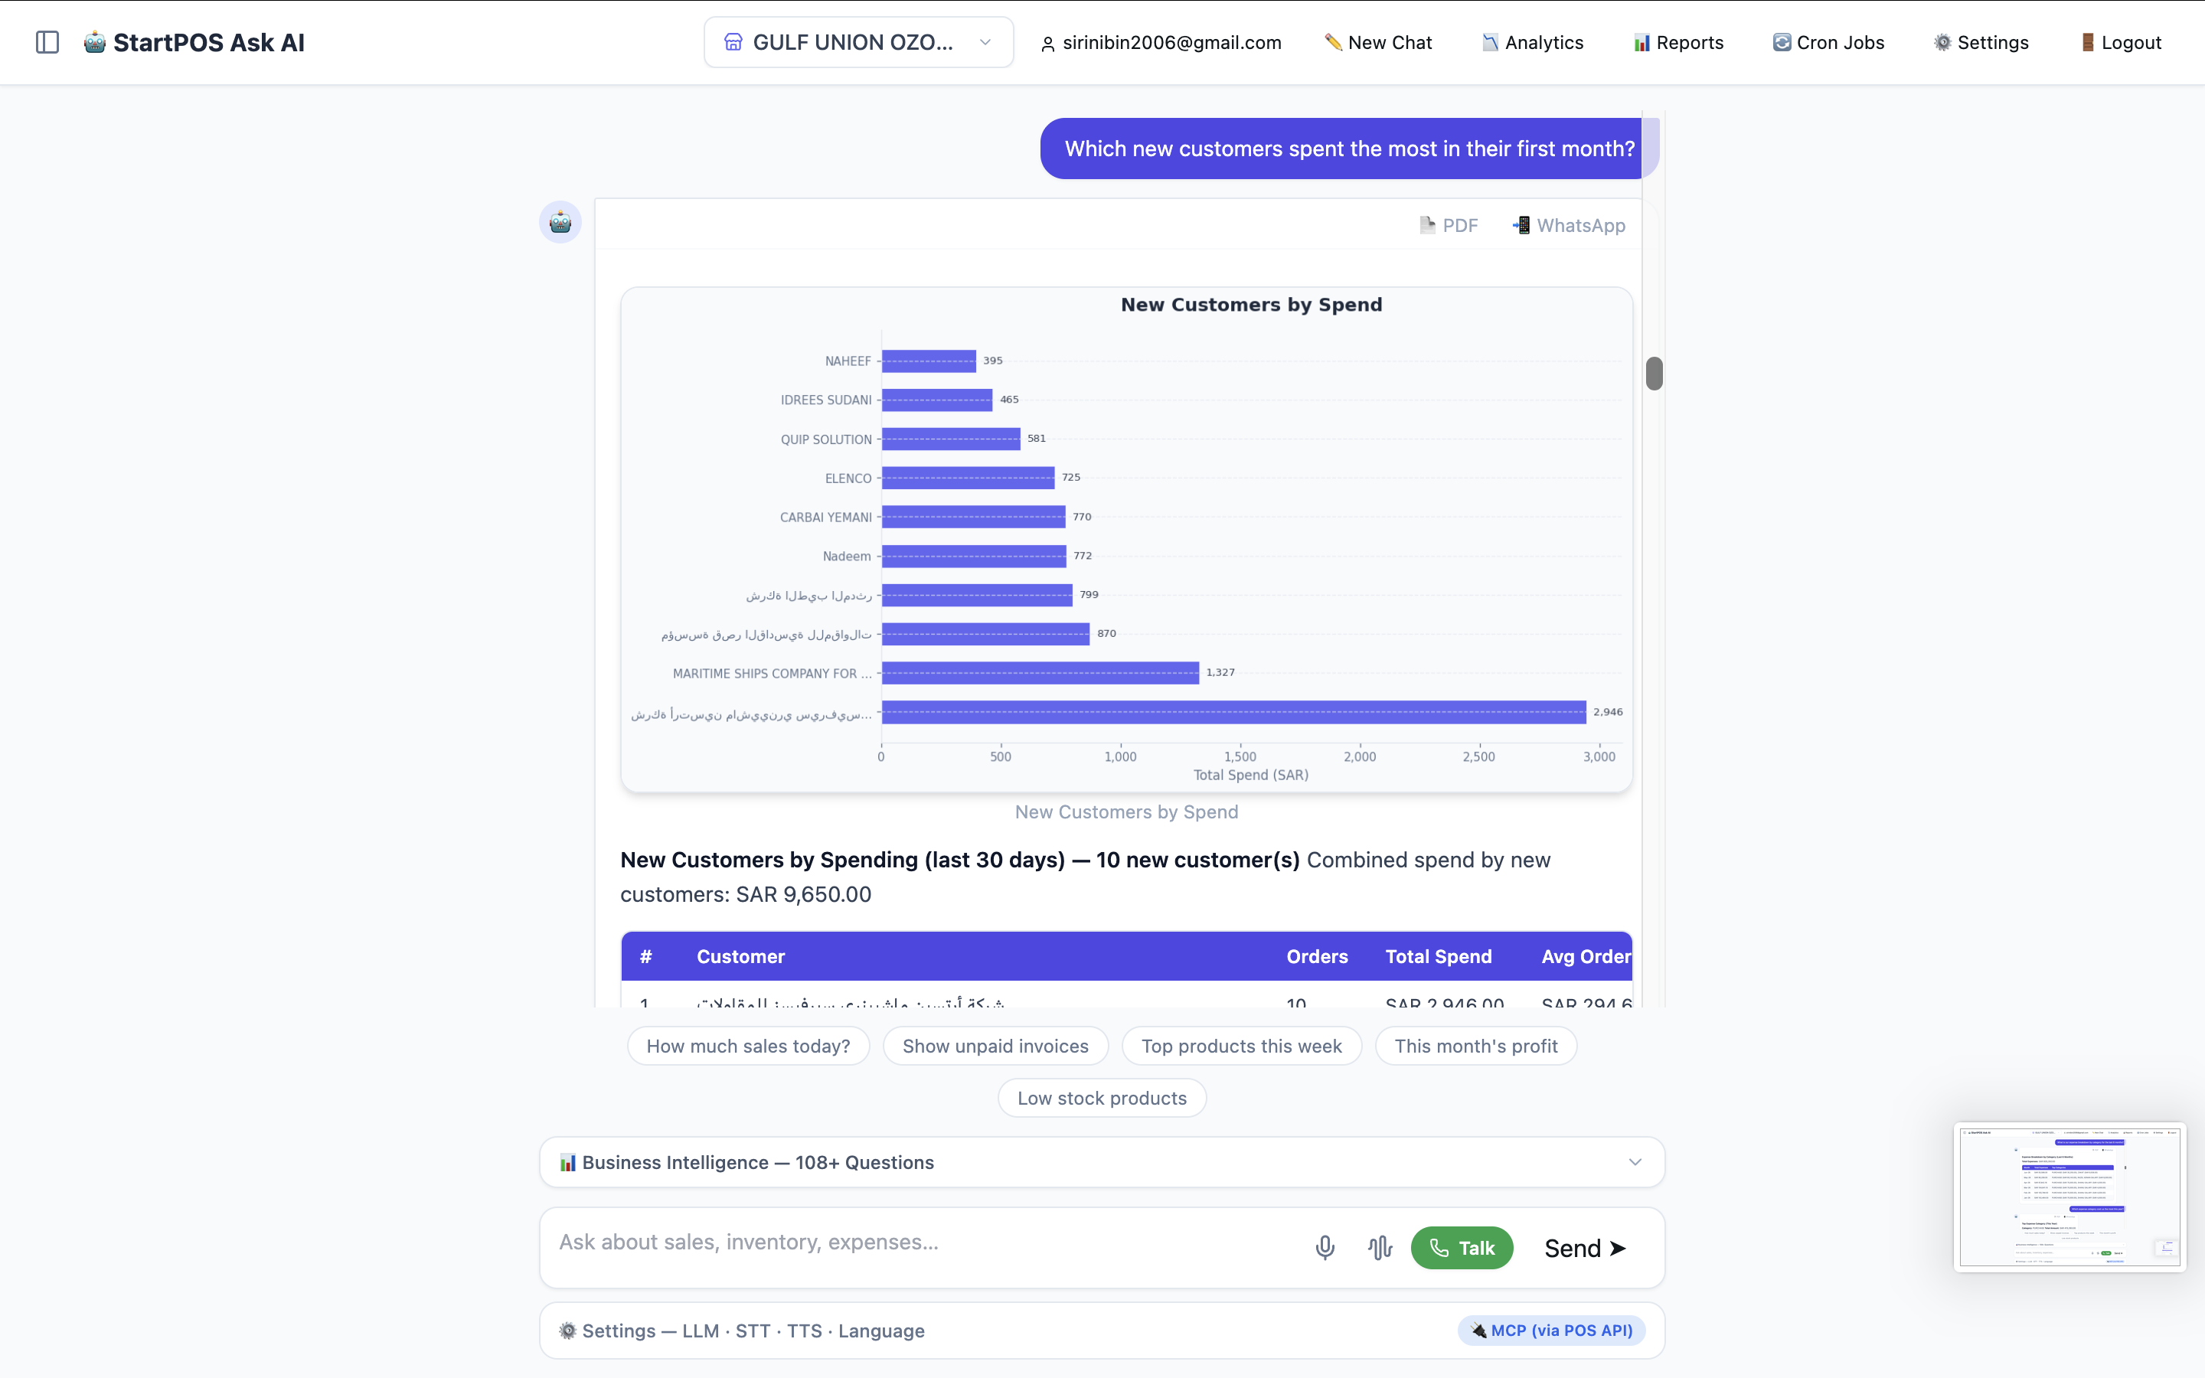Sort by the Total Spend column header

[x=1438, y=956]
